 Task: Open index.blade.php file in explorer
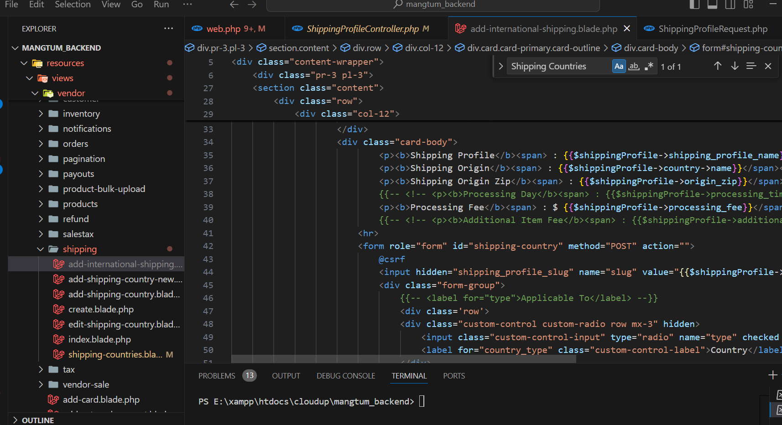click(x=99, y=339)
